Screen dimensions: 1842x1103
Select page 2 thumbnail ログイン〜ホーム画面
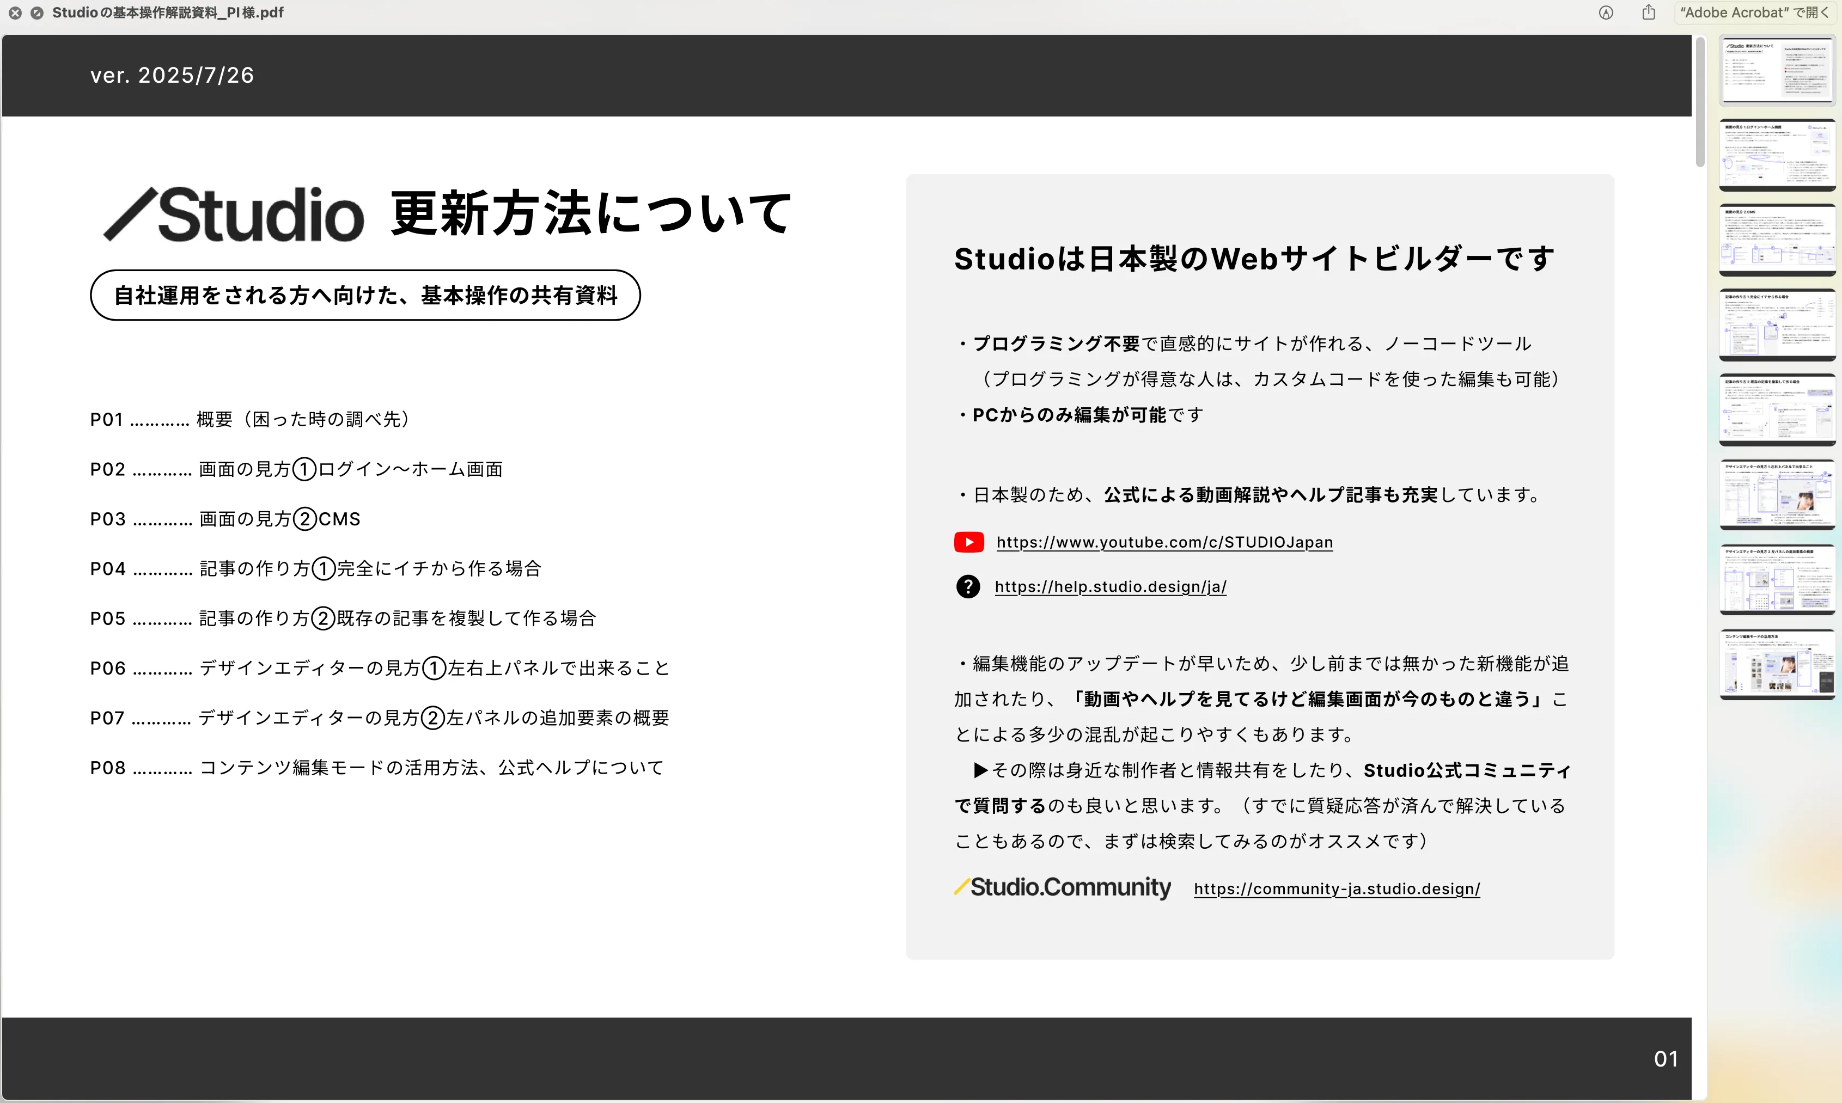[1777, 155]
